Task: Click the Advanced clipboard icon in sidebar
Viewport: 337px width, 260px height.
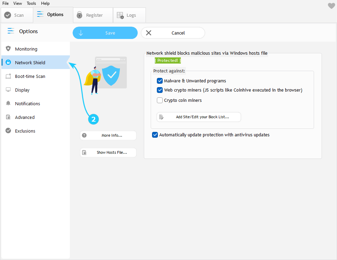Action: 8,117
